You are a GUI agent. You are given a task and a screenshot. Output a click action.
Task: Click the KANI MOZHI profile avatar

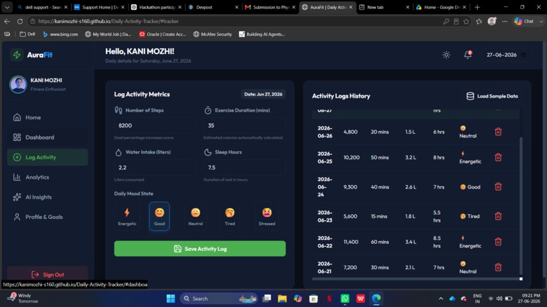click(18, 84)
